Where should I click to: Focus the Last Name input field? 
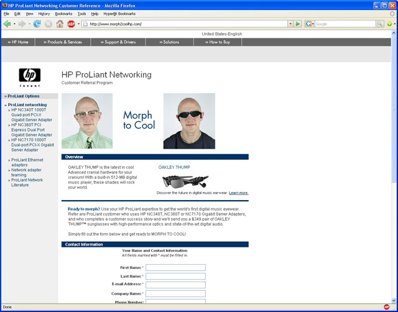[x=175, y=276]
